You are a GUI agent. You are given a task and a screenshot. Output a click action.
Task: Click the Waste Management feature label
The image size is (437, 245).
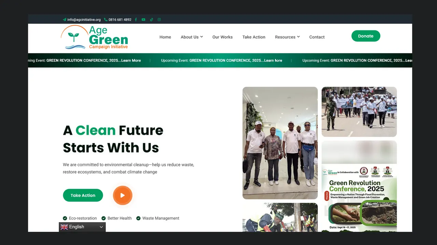click(158, 218)
